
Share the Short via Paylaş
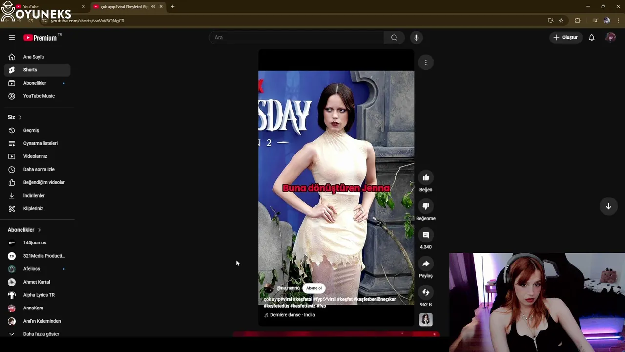pos(426,264)
